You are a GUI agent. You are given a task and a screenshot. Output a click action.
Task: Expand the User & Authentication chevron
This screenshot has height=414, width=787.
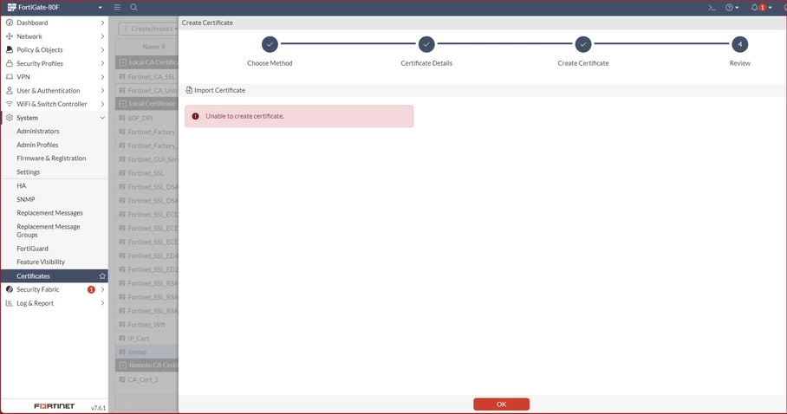pyautogui.click(x=102, y=90)
